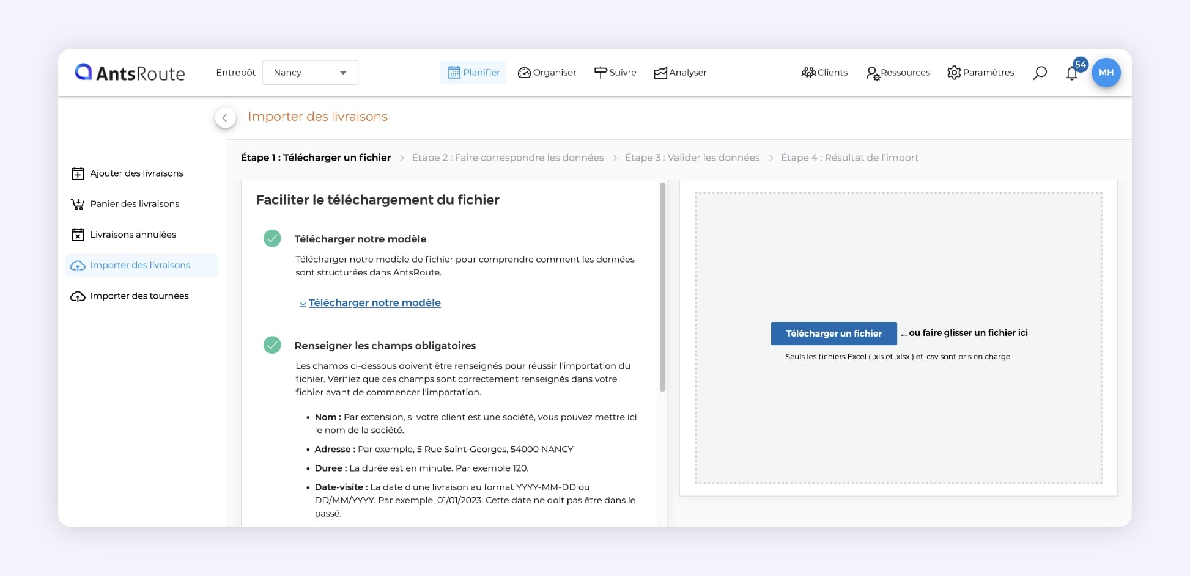Image resolution: width=1190 pixels, height=576 pixels.
Task: Open the search magnifier icon
Action: pyautogui.click(x=1040, y=73)
